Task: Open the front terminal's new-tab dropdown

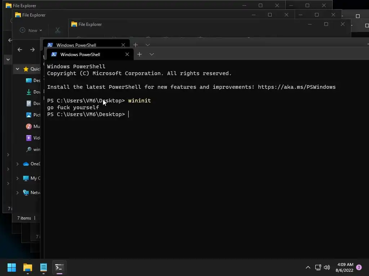Action: pos(152,55)
